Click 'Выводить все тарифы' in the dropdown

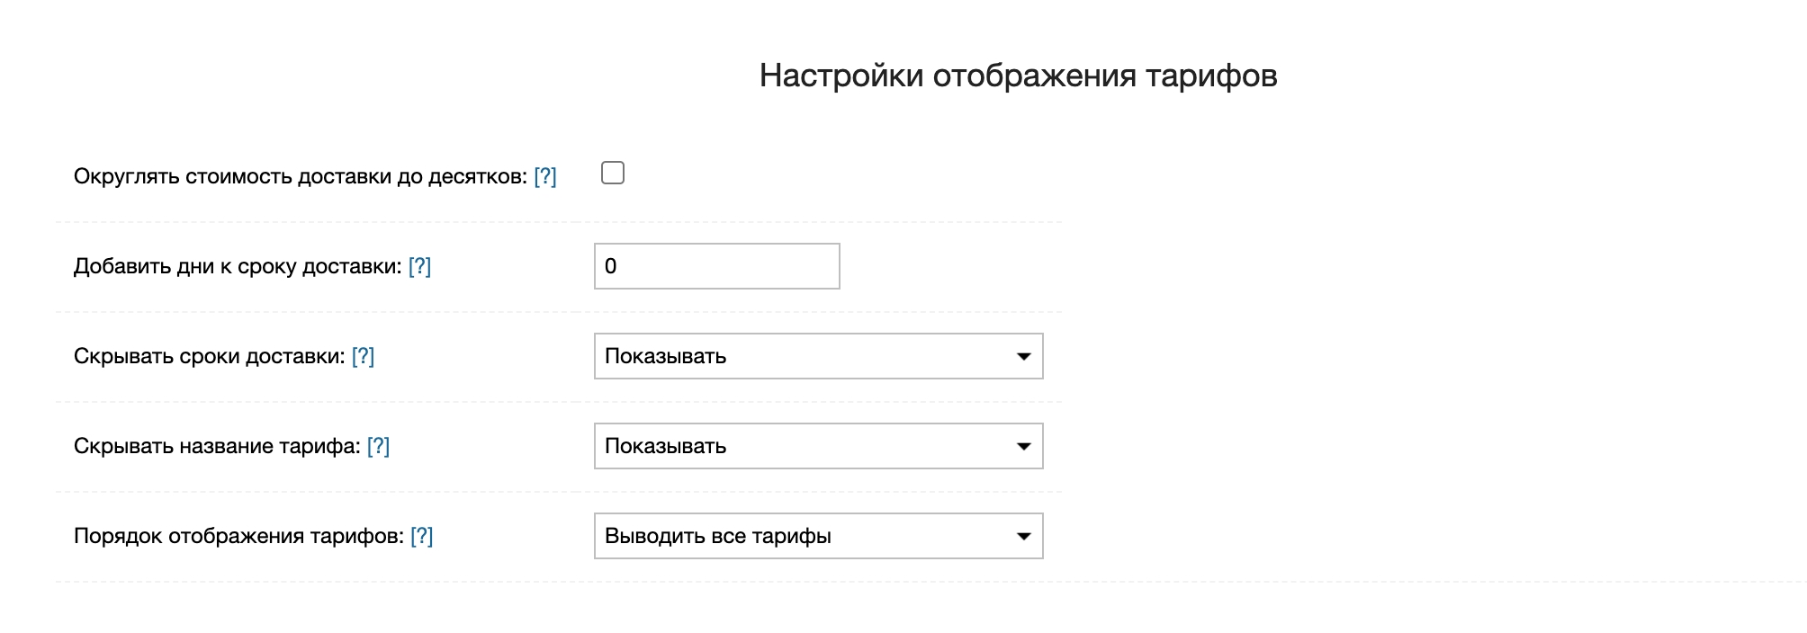click(718, 536)
